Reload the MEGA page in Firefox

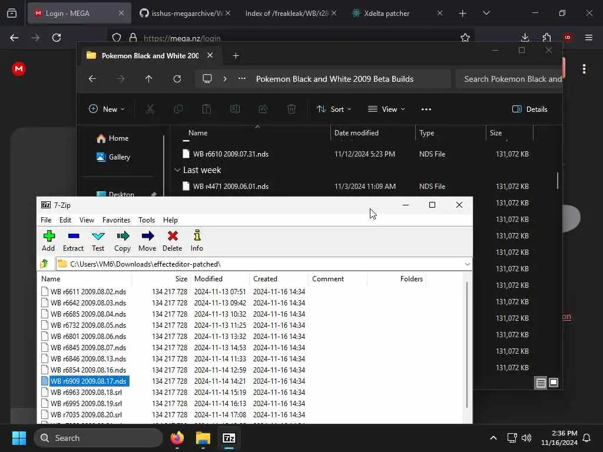[x=57, y=38]
